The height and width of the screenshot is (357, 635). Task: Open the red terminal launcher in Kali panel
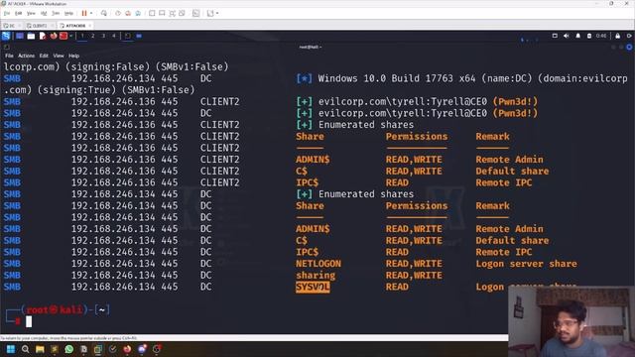[63, 36]
